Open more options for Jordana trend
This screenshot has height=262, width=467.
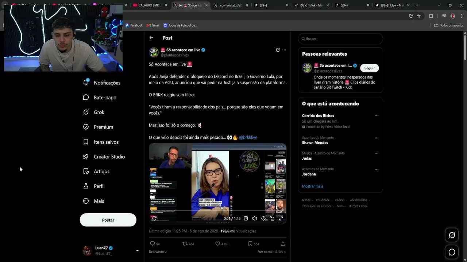click(377, 169)
